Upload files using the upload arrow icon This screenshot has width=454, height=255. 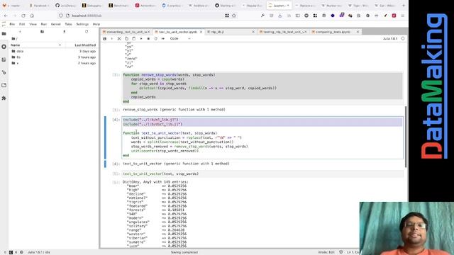pos(65,31)
